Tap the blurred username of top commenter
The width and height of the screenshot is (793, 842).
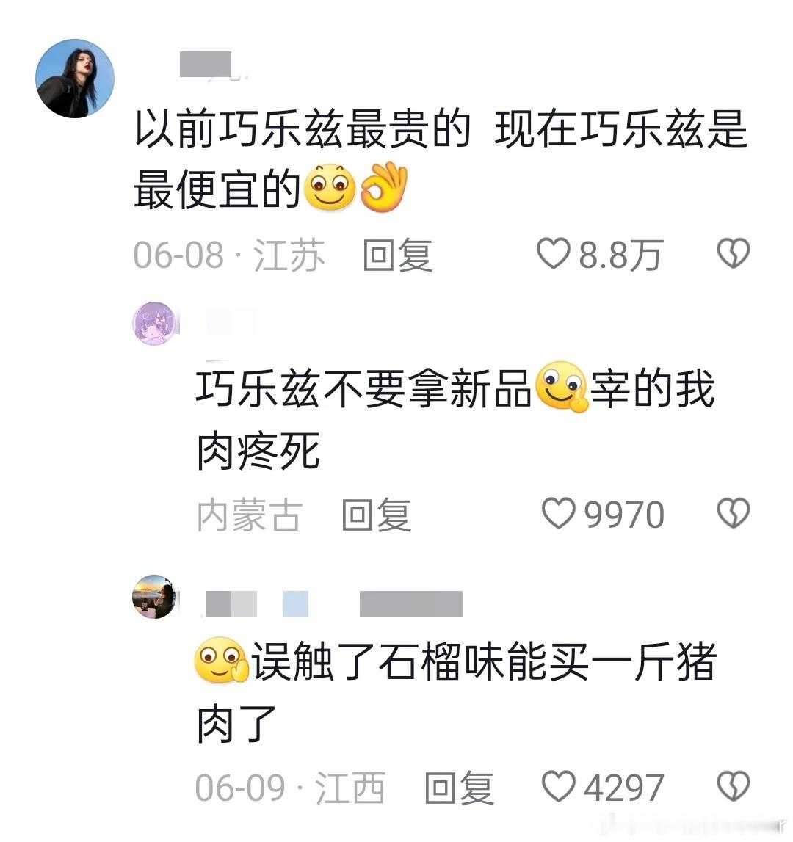point(206,65)
